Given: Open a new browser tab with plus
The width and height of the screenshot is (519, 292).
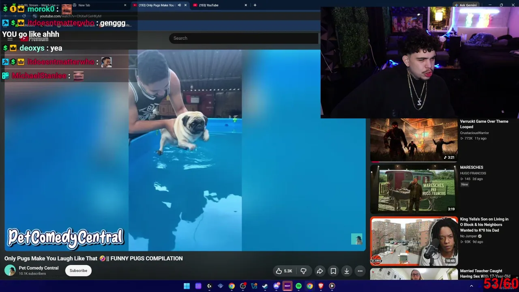Looking at the screenshot, I should tap(255, 5).
